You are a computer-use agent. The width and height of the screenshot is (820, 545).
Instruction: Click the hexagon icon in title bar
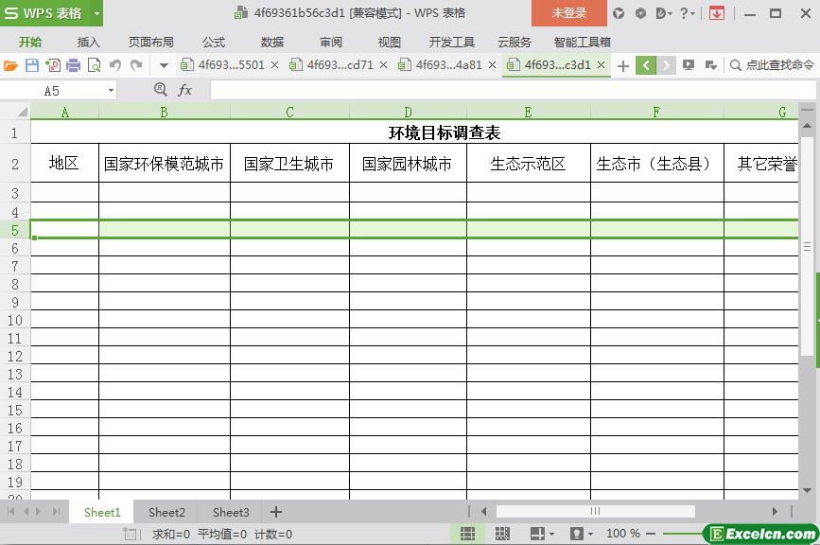[640, 13]
